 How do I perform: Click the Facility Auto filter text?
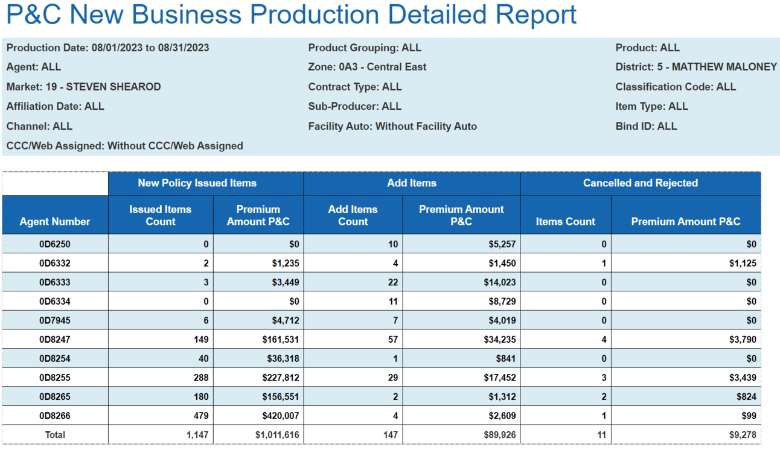coord(392,126)
